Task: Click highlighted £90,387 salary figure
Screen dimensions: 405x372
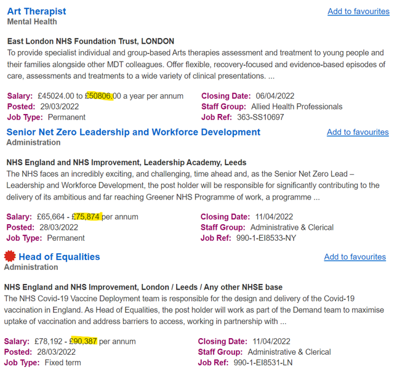Action: (x=84, y=341)
